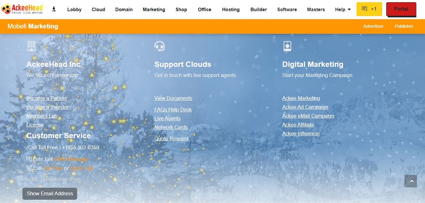Click the phone icon beside Call
The width and height of the screenshot is (425, 203).
click(x=29, y=168)
